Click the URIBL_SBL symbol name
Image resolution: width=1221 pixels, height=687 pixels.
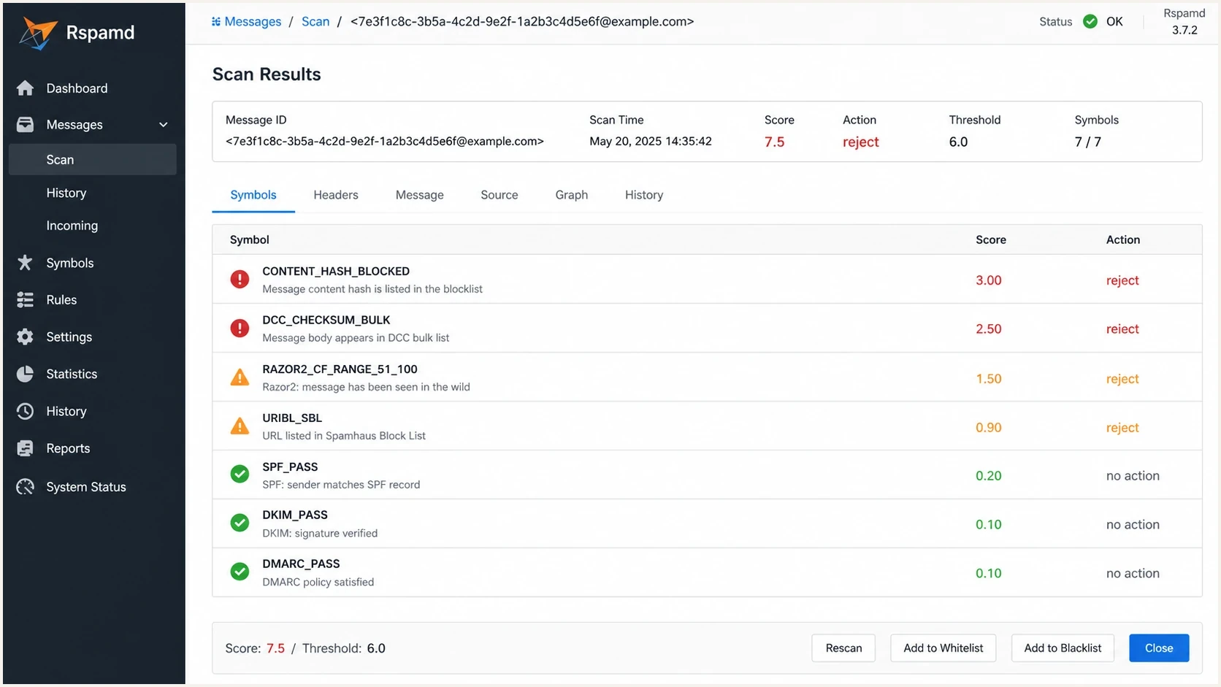[292, 418]
